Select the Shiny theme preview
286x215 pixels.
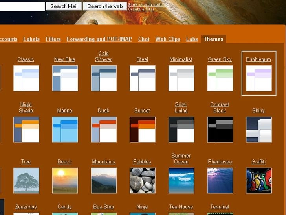click(259, 130)
